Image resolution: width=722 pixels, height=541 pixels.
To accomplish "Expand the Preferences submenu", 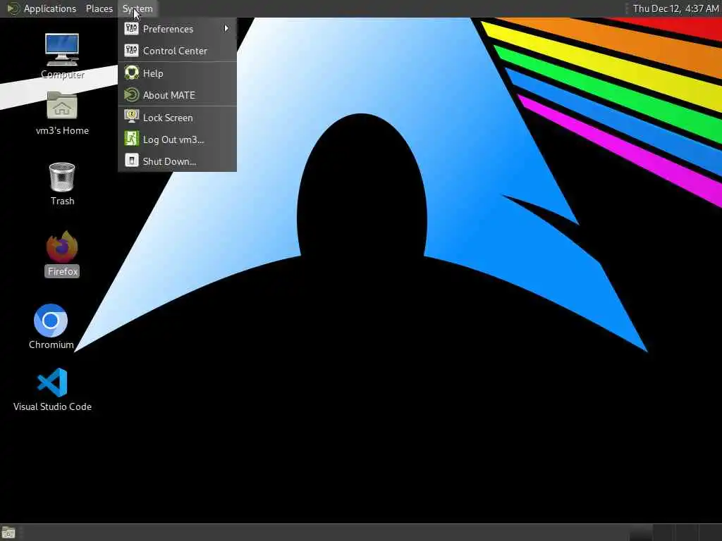I will pyautogui.click(x=177, y=29).
